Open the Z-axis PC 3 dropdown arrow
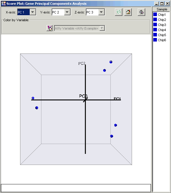 (101, 12)
